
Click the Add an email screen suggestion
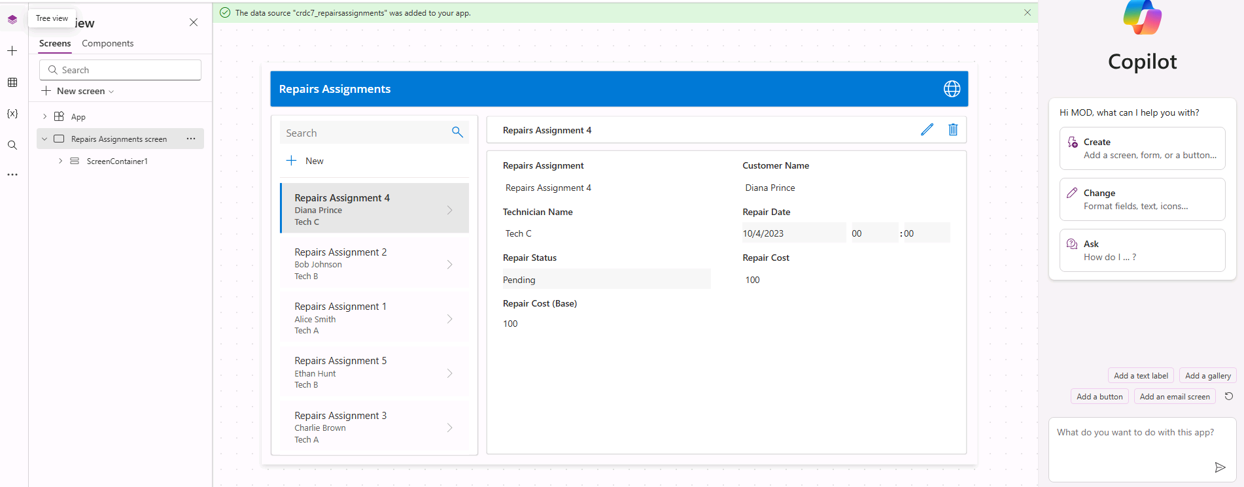pos(1174,397)
